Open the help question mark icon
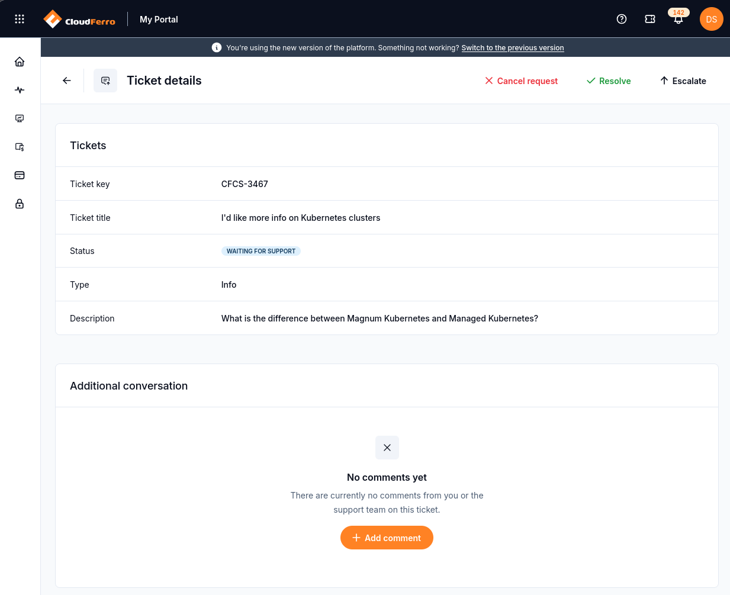The width and height of the screenshot is (730, 595). point(622,19)
